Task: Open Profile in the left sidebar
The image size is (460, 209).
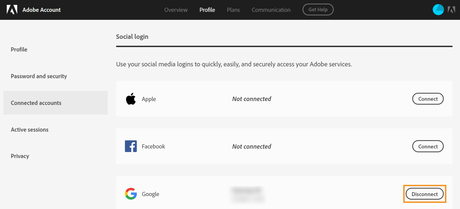Action: tap(19, 50)
